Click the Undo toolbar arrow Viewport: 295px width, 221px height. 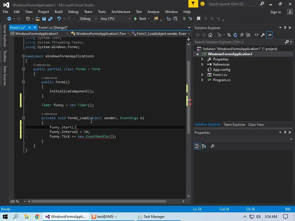(x=59, y=19)
